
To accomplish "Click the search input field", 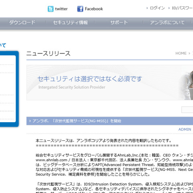I will click(187, 110).
